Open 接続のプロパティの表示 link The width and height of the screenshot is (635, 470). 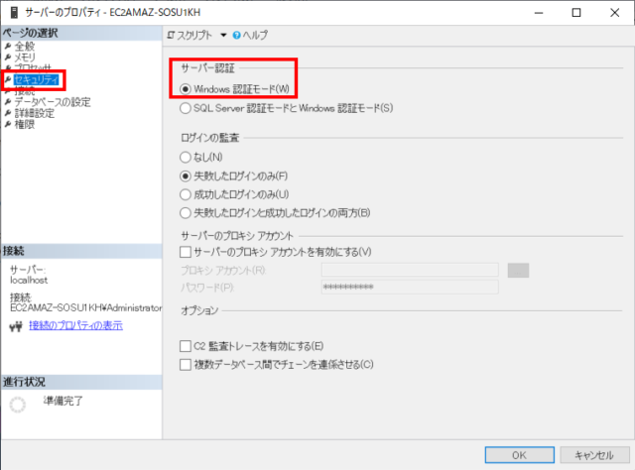click(x=75, y=325)
